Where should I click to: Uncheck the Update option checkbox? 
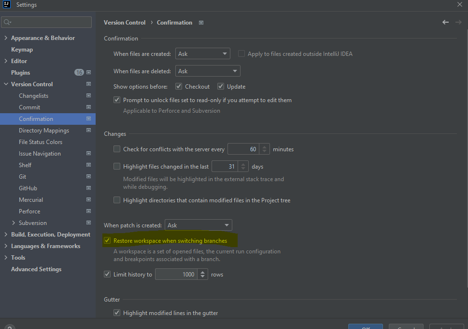pyautogui.click(x=221, y=86)
